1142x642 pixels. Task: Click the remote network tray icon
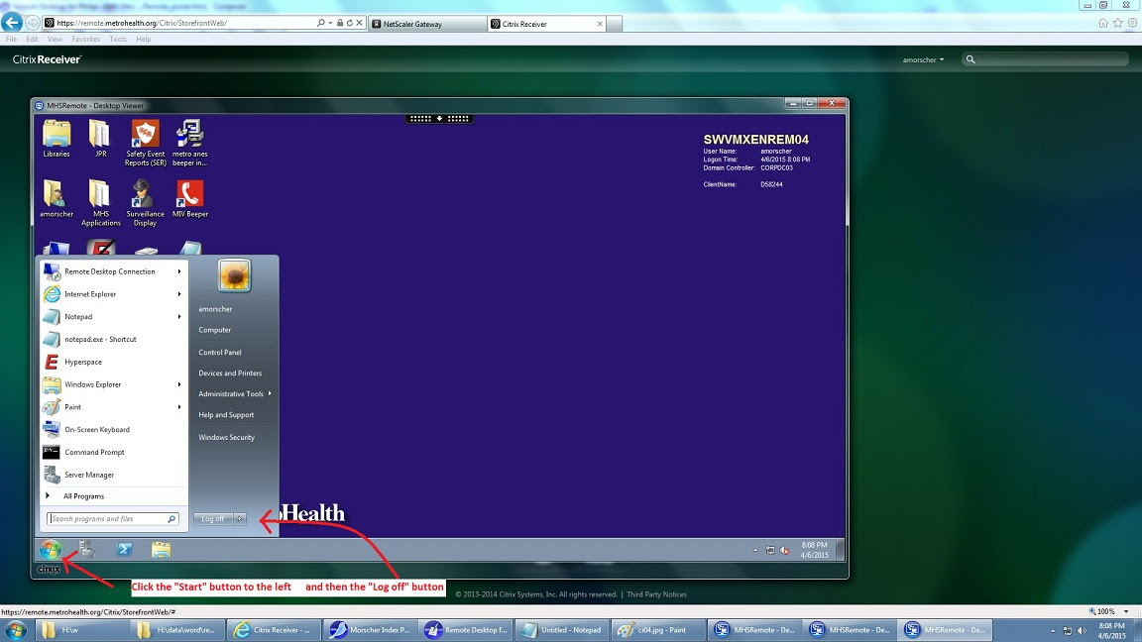[770, 550]
